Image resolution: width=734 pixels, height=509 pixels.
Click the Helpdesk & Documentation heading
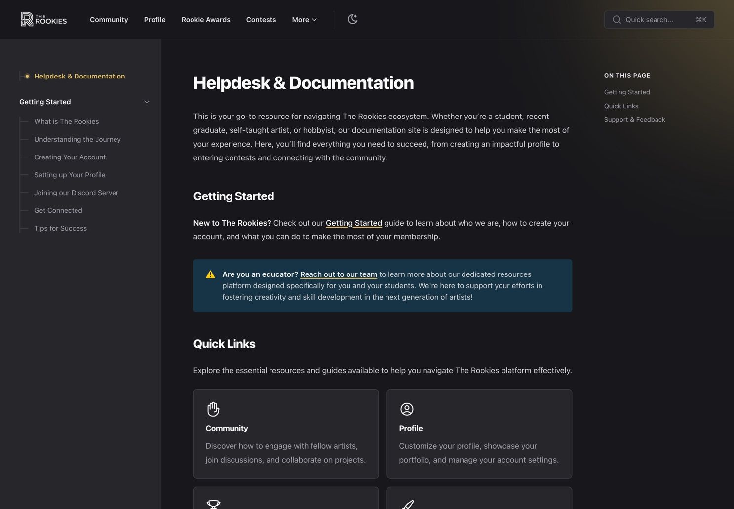click(304, 83)
